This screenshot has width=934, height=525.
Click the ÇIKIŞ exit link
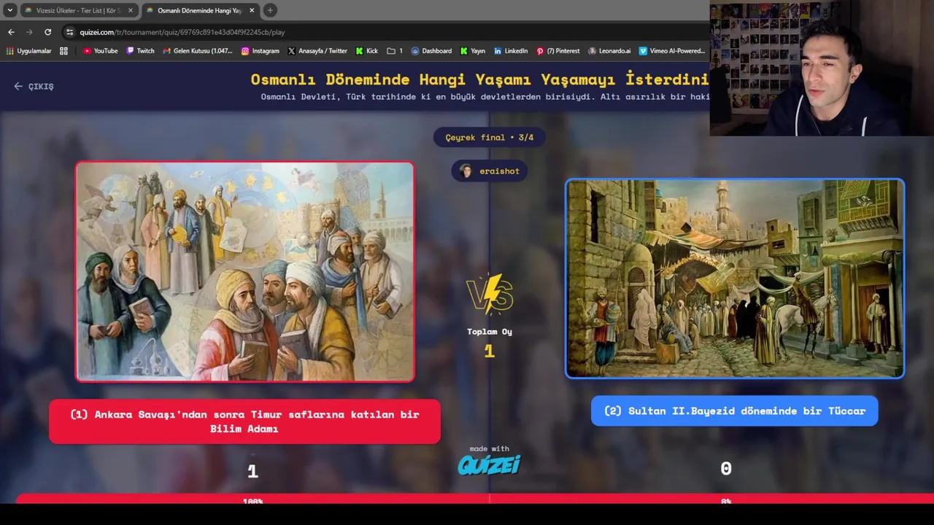click(x=34, y=86)
